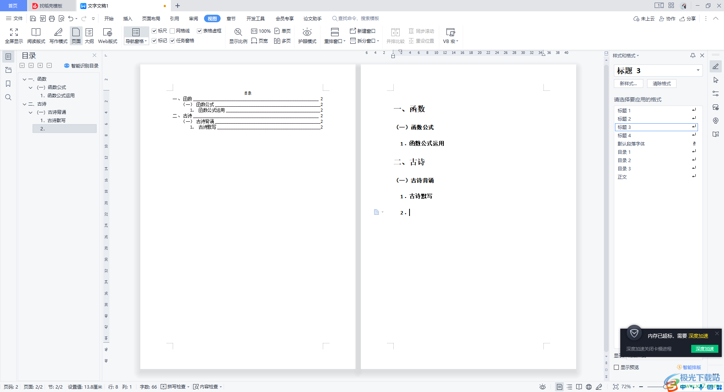This screenshot has height=392, width=724.
Task: Open the 开始 ribbon tab
Action: [x=109, y=18]
